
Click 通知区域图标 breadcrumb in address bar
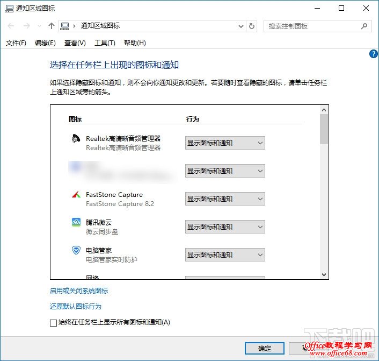point(100,26)
